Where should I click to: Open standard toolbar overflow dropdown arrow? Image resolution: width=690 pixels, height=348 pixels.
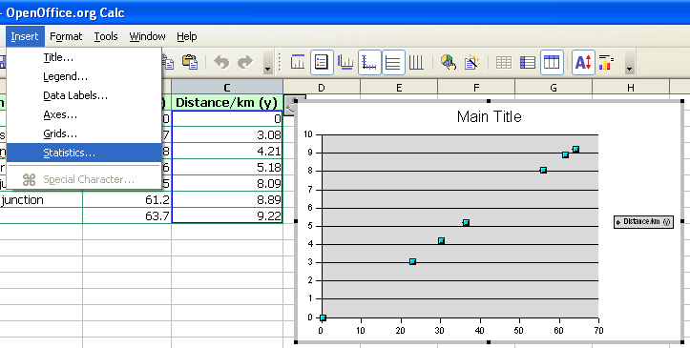267,63
